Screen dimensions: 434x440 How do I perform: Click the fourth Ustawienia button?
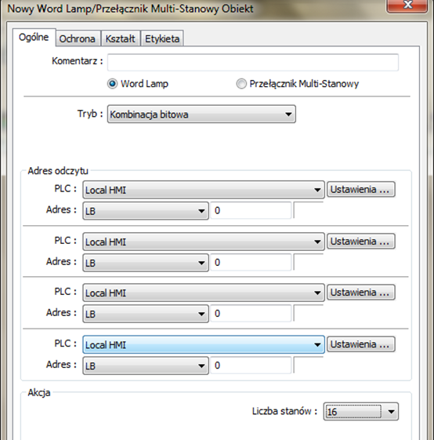click(361, 344)
